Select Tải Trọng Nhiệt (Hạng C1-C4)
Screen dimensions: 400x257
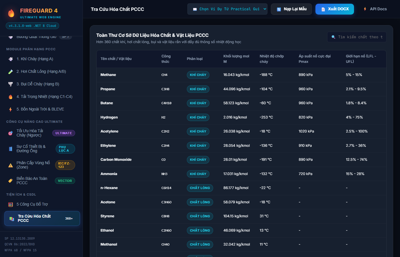(41, 97)
